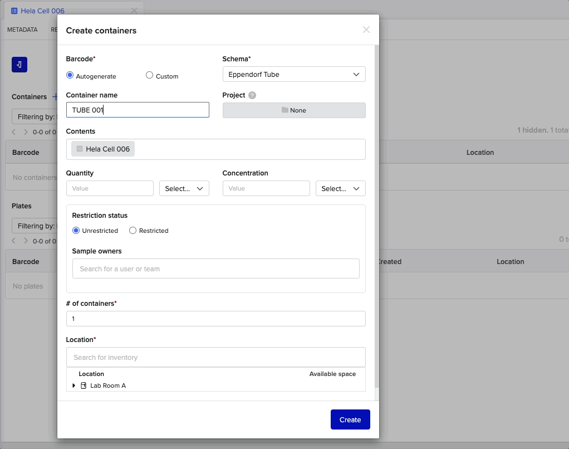
Task: Expand the Lab Room A location tree
Action: (73, 385)
